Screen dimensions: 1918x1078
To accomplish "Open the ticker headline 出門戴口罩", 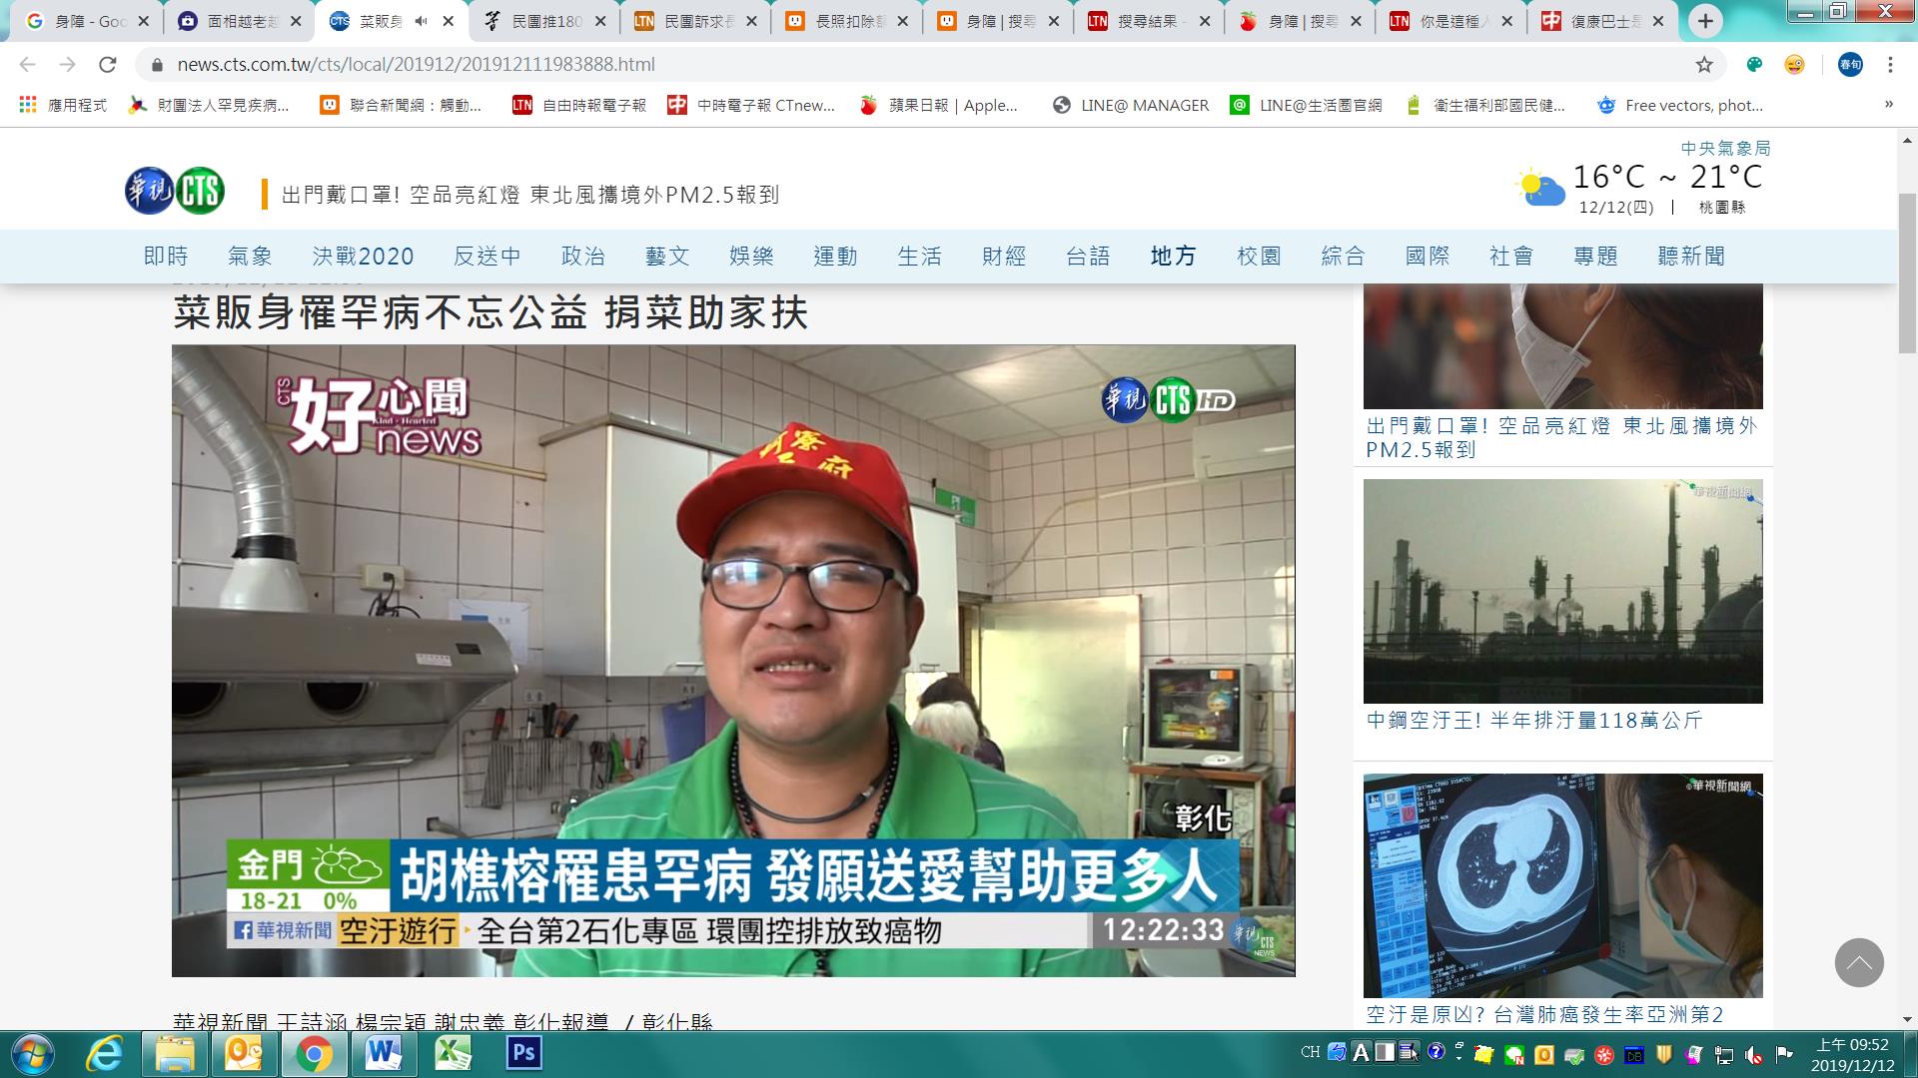I will coord(530,195).
